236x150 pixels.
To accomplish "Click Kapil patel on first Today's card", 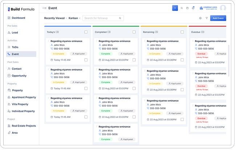I will [78, 53].
